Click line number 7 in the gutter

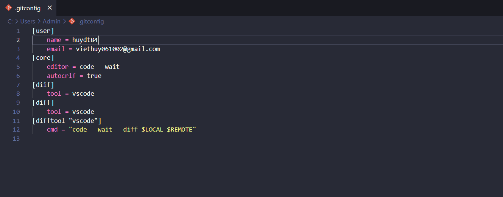click(x=18, y=85)
